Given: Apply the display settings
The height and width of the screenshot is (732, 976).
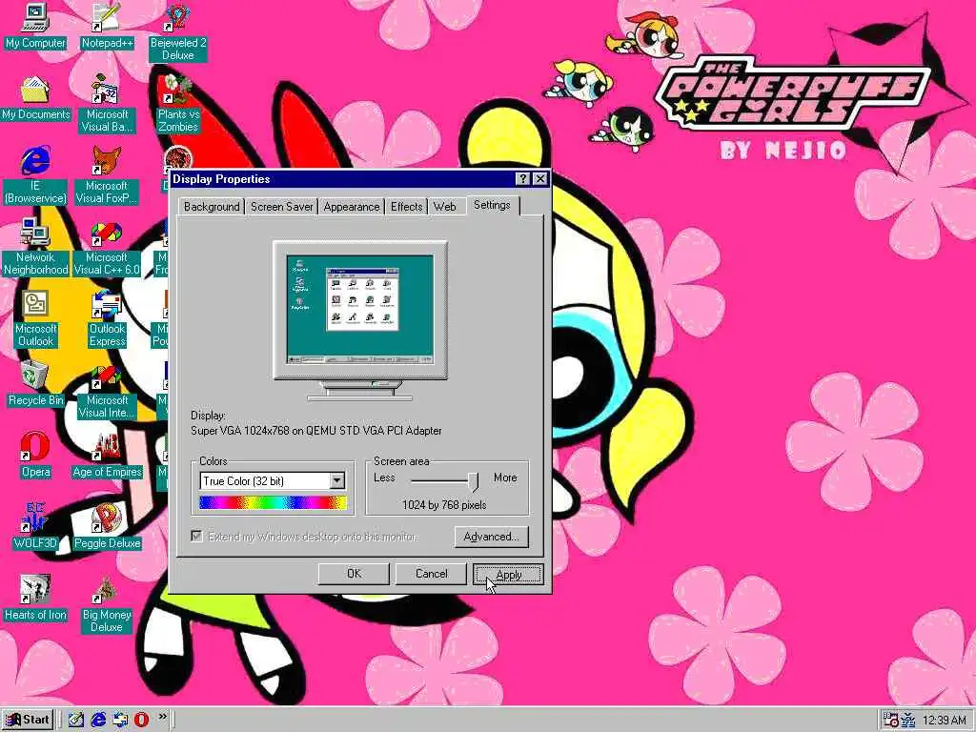Looking at the screenshot, I should [x=508, y=575].
